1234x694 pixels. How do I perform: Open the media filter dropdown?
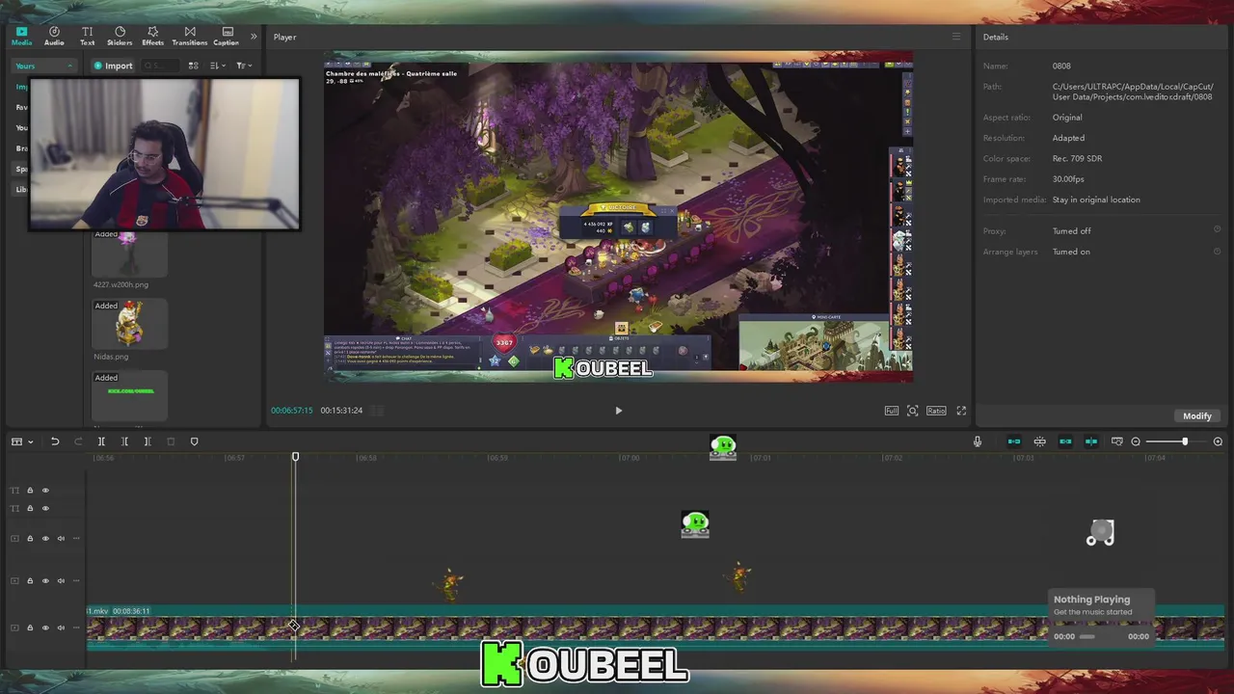click(244, 66)
